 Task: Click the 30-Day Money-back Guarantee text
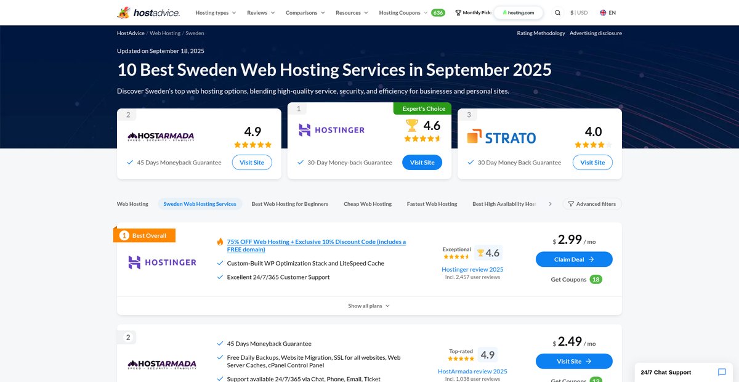[350, 163]
